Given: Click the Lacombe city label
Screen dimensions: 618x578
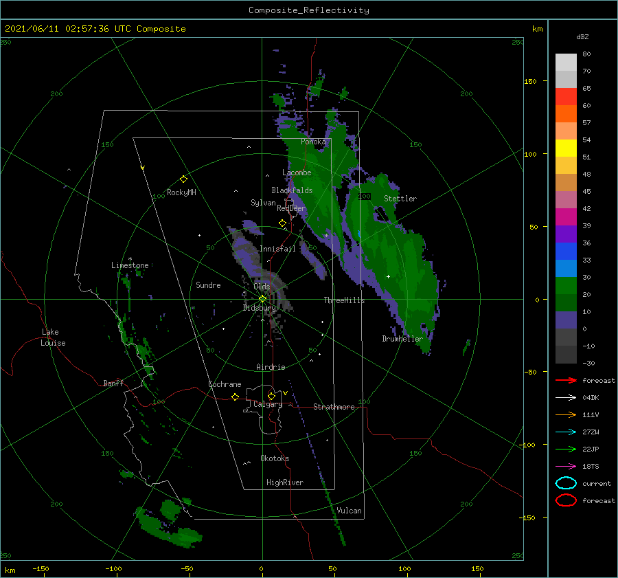Looking at the screenshot, I should (x=297, y=173).
